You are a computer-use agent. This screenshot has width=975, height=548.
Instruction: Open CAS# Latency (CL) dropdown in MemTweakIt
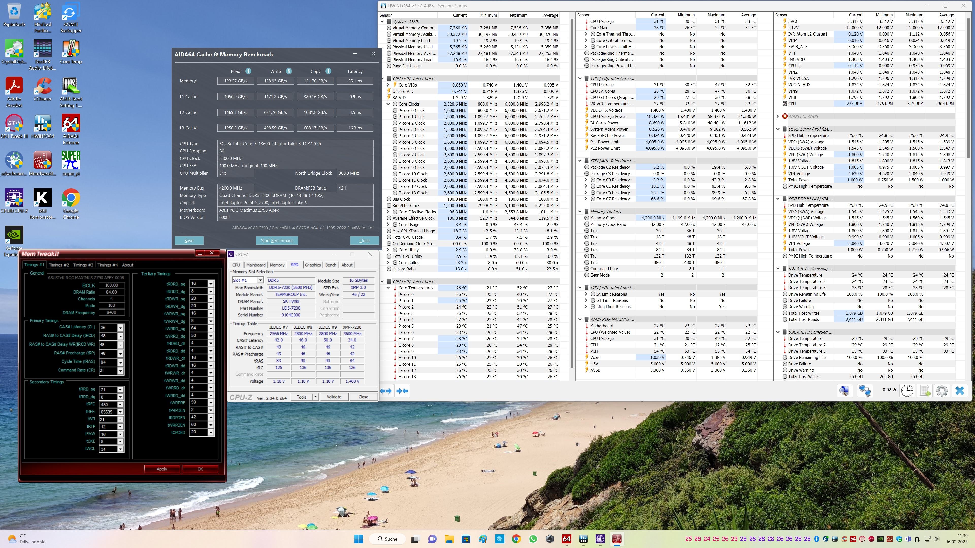120,328
